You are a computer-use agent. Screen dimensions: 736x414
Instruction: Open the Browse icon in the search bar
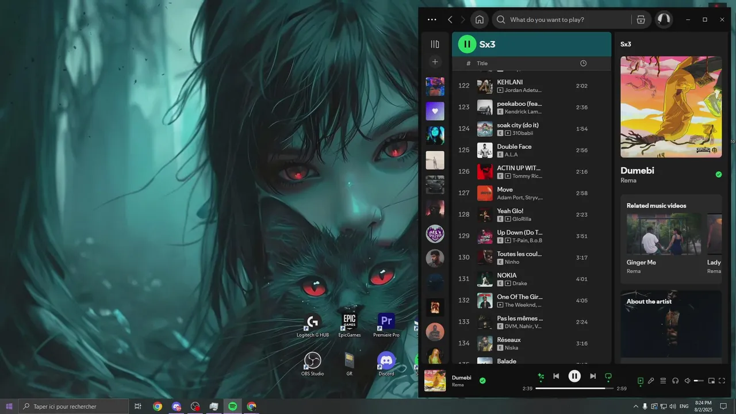[x=641, y=20]
